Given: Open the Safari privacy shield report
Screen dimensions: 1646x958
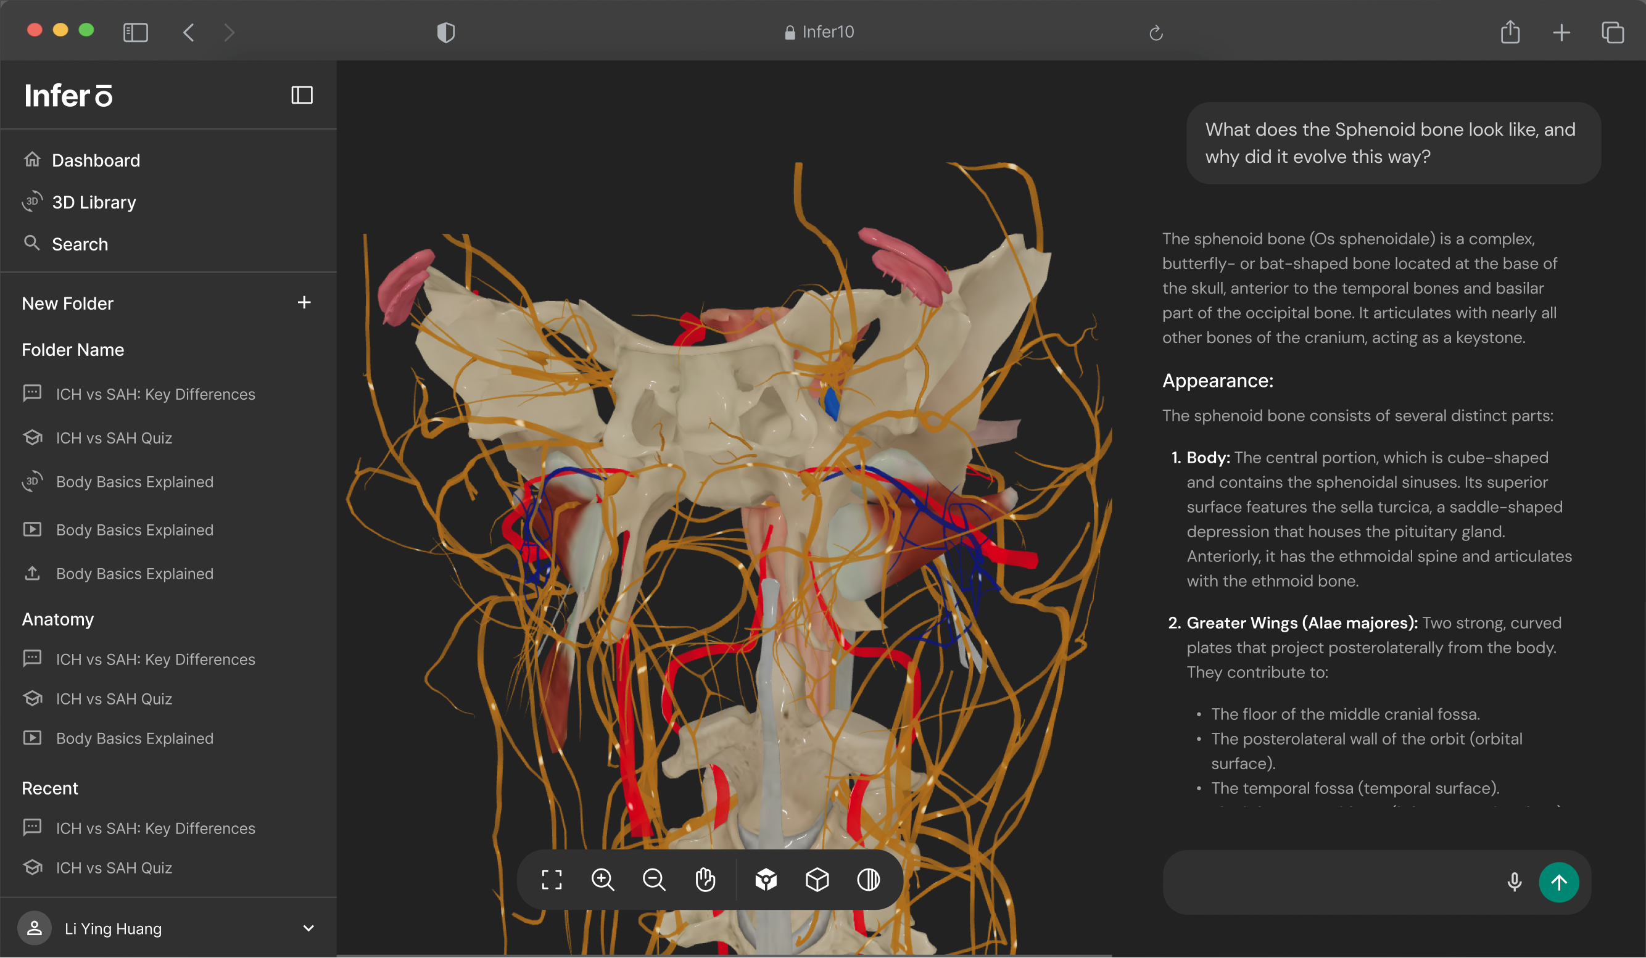Looking at the screenshot, I should click(x=445, y=32).
